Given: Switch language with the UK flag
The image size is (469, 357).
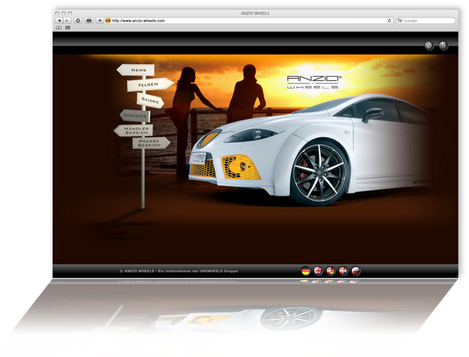Looking at the screenshot, I should click(x=318, y=271).
